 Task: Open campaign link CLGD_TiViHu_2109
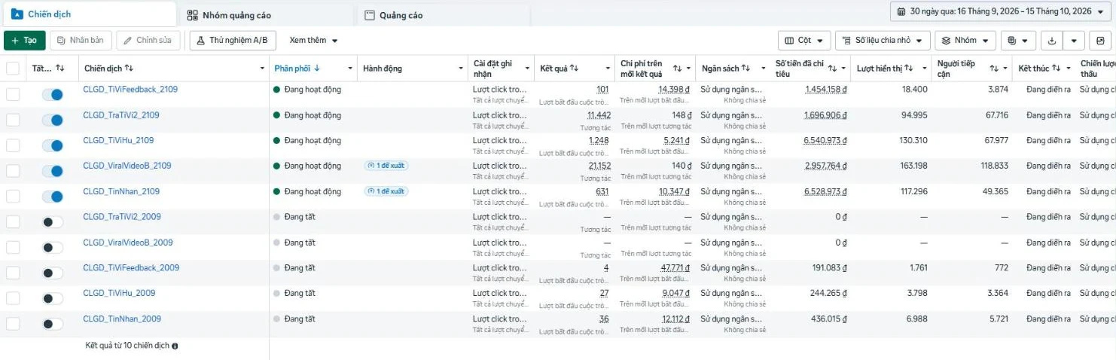pyautogui.click(x=118, y=140)
